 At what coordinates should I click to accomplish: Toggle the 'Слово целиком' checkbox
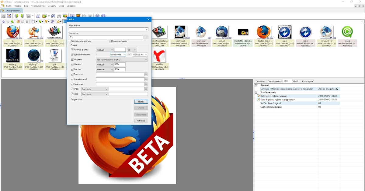click(x=110, y=41)
